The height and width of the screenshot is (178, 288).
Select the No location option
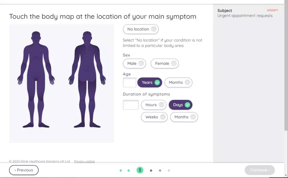coord(141,29)
